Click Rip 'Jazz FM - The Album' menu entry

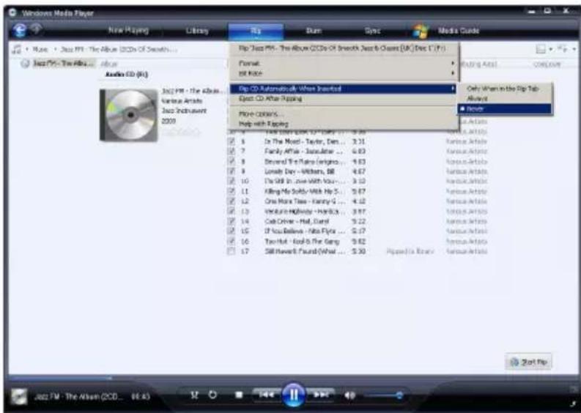click(x=344, y=48)
